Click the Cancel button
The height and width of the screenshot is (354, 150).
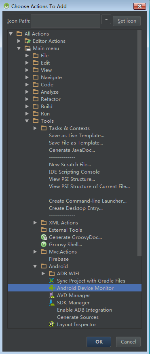(x=128, y=341)
